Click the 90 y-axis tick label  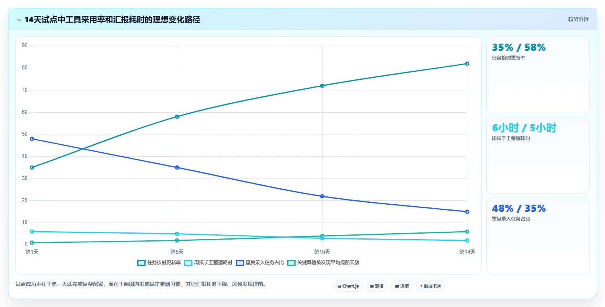point(25,46)
